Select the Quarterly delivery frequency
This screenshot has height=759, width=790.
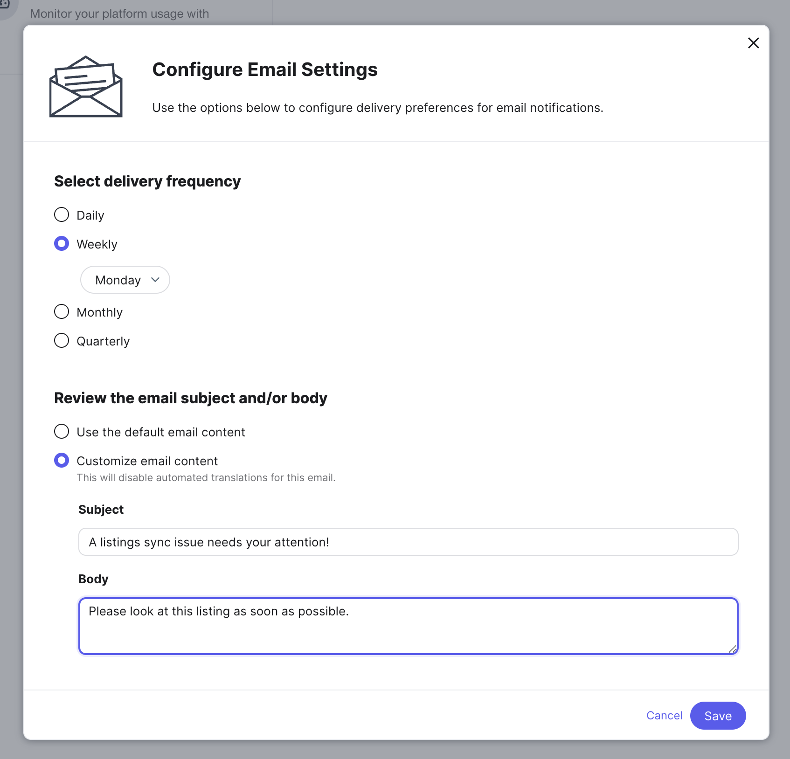(x=61, y=340)
